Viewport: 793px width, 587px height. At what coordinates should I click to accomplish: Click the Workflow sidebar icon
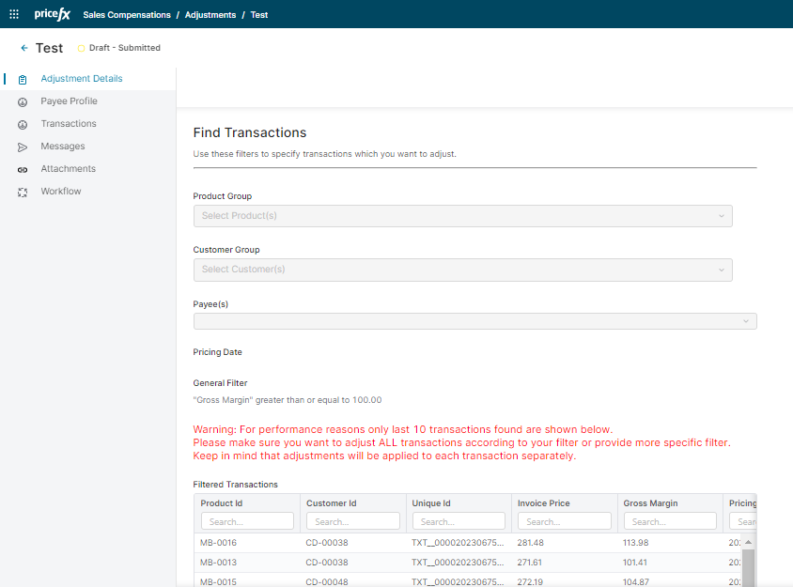tap(23, 193)
